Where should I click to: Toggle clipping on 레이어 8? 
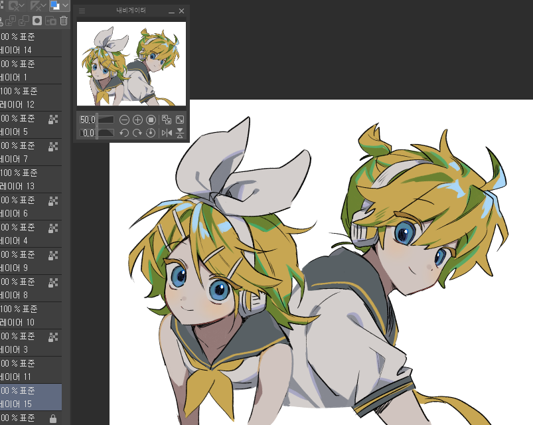(x=53, y=281)
